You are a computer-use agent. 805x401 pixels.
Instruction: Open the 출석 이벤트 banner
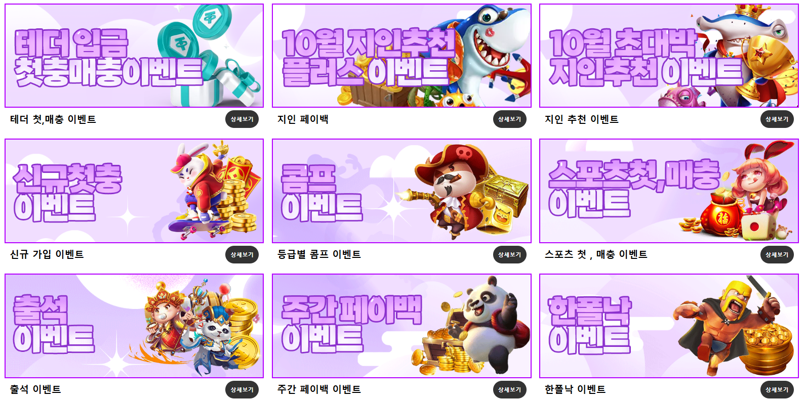pos(134,326)
